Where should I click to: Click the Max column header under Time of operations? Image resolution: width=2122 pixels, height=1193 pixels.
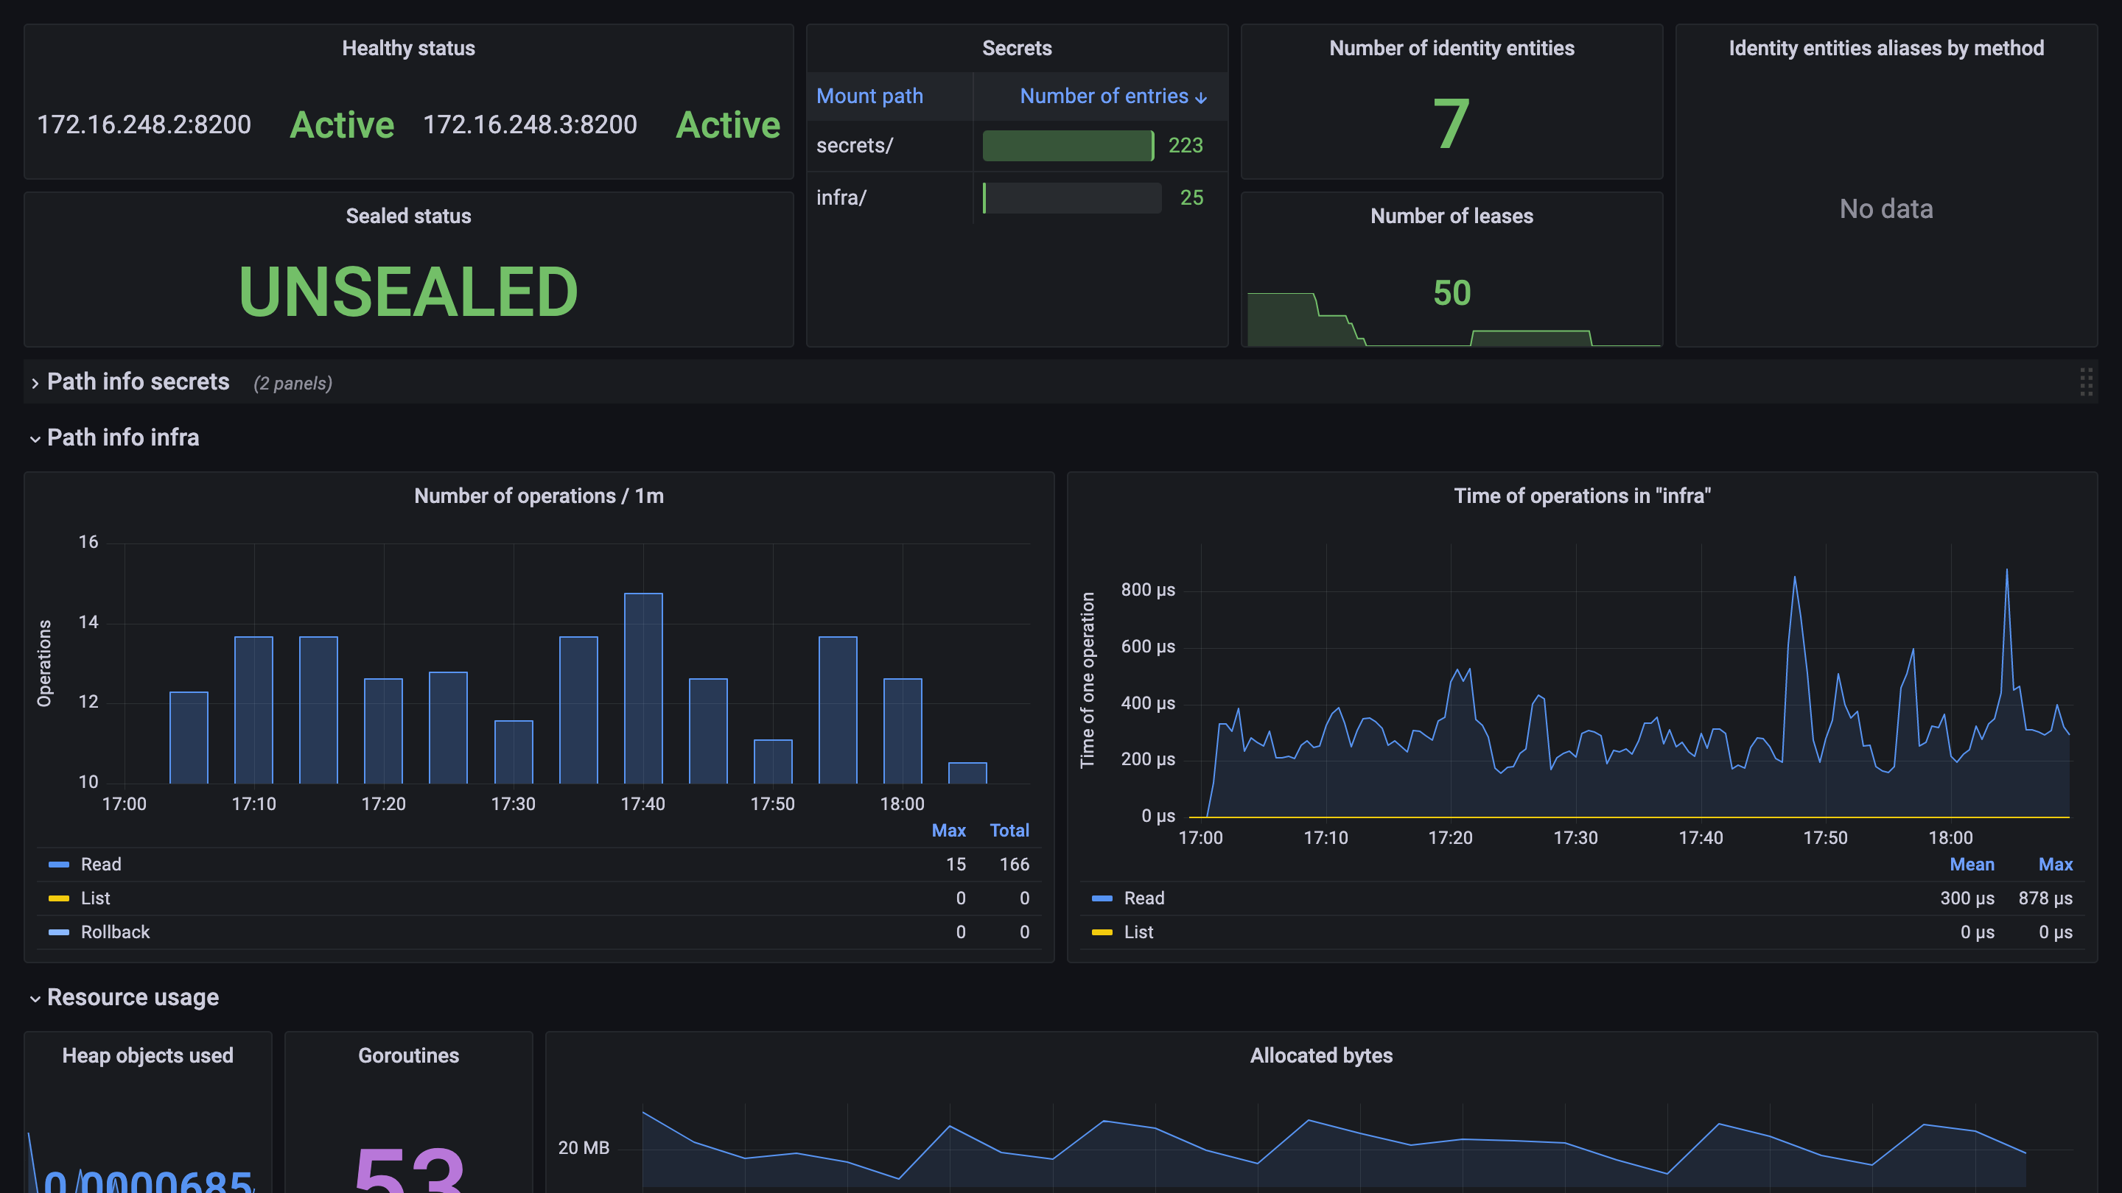[2055, 864]
